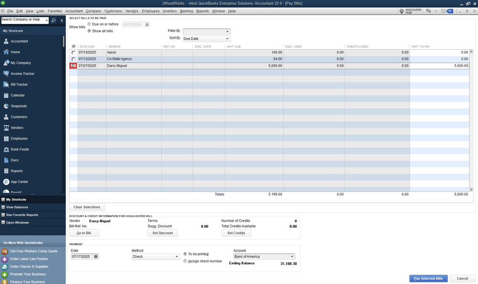Check the Aaron bill checkbox
Viewport: 478px width, 284px height.
(74, 53)
